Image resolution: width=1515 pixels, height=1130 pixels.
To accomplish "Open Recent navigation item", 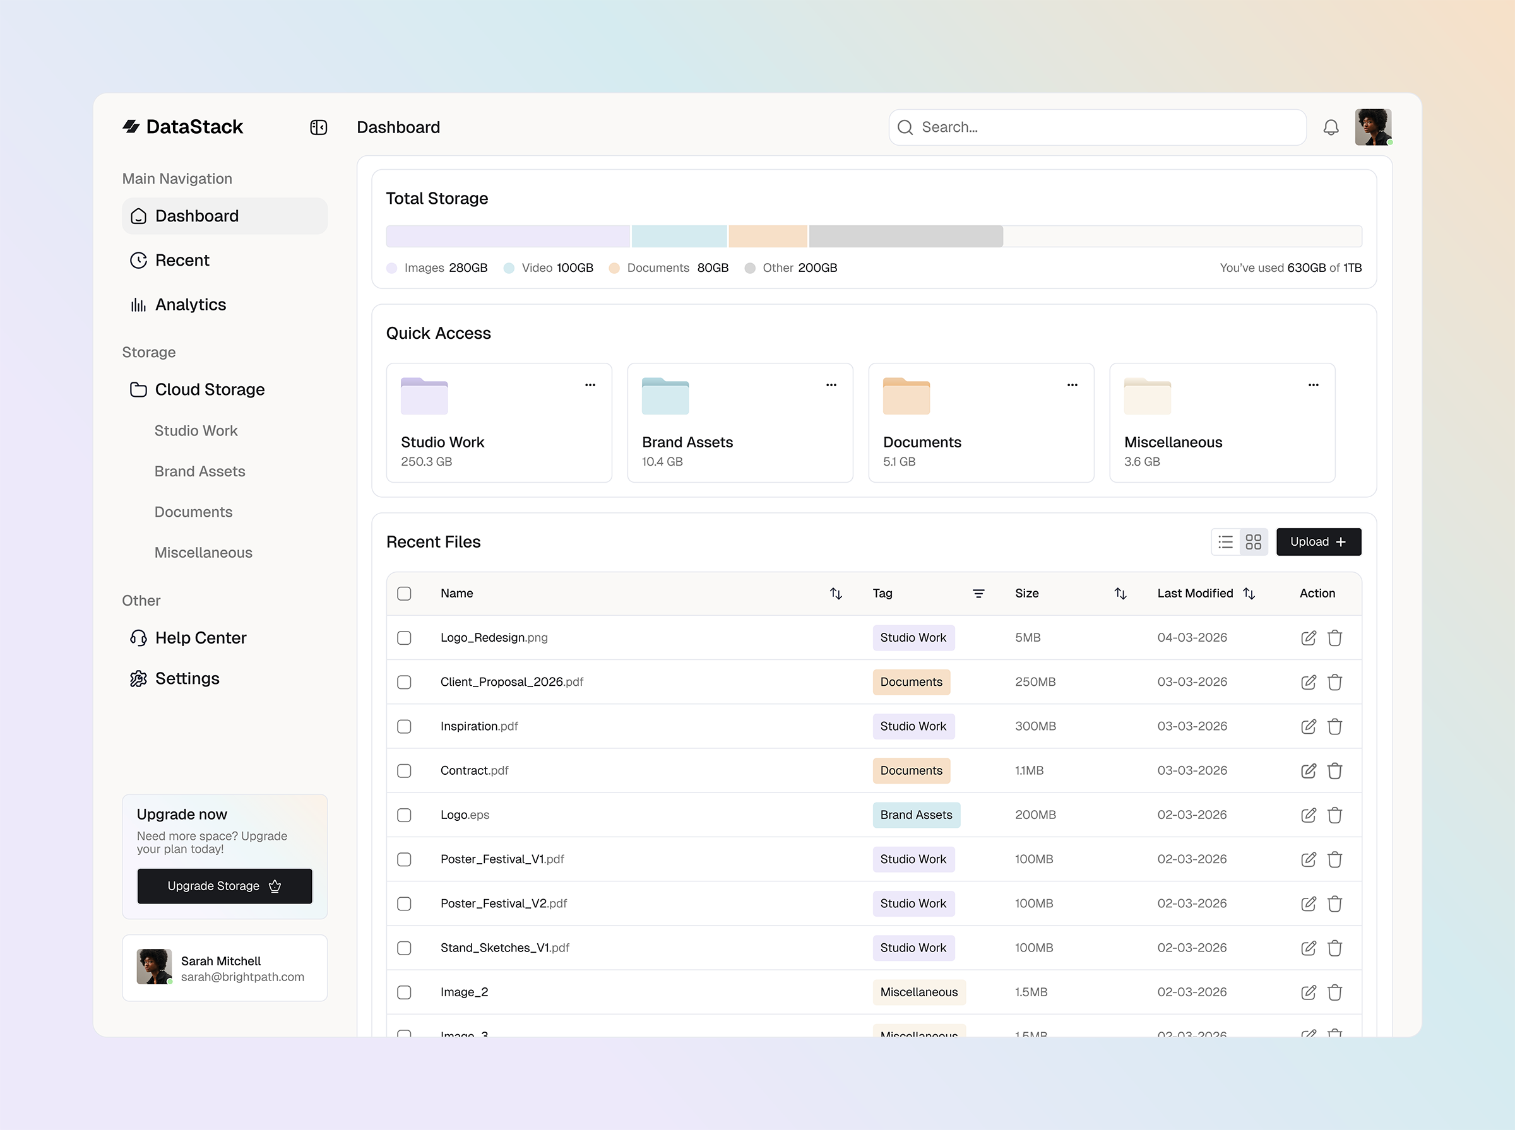I will coord(181,260).
